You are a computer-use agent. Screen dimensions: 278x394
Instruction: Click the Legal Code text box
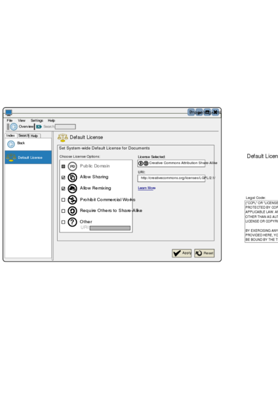tap(262, 221)
